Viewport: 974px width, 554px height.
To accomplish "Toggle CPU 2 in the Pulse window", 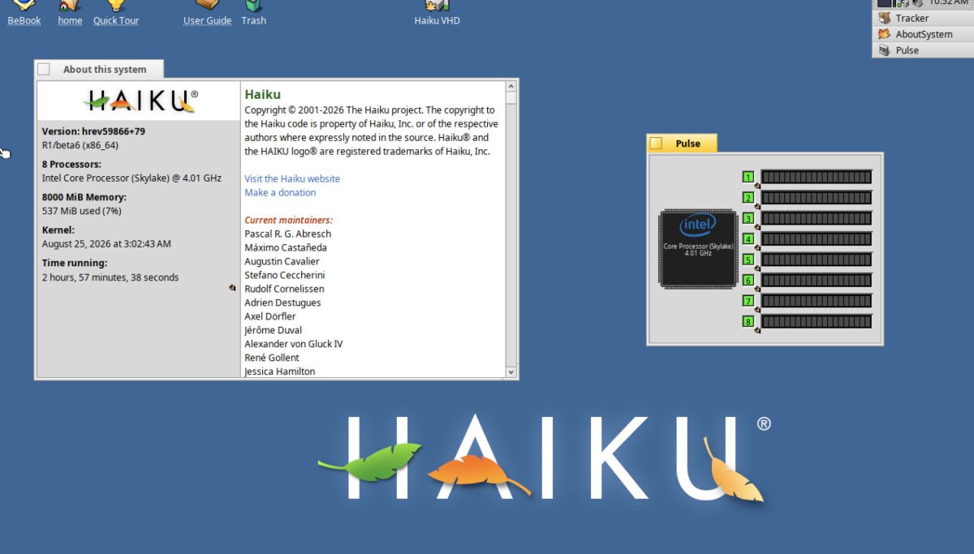I will coord(748,197).
